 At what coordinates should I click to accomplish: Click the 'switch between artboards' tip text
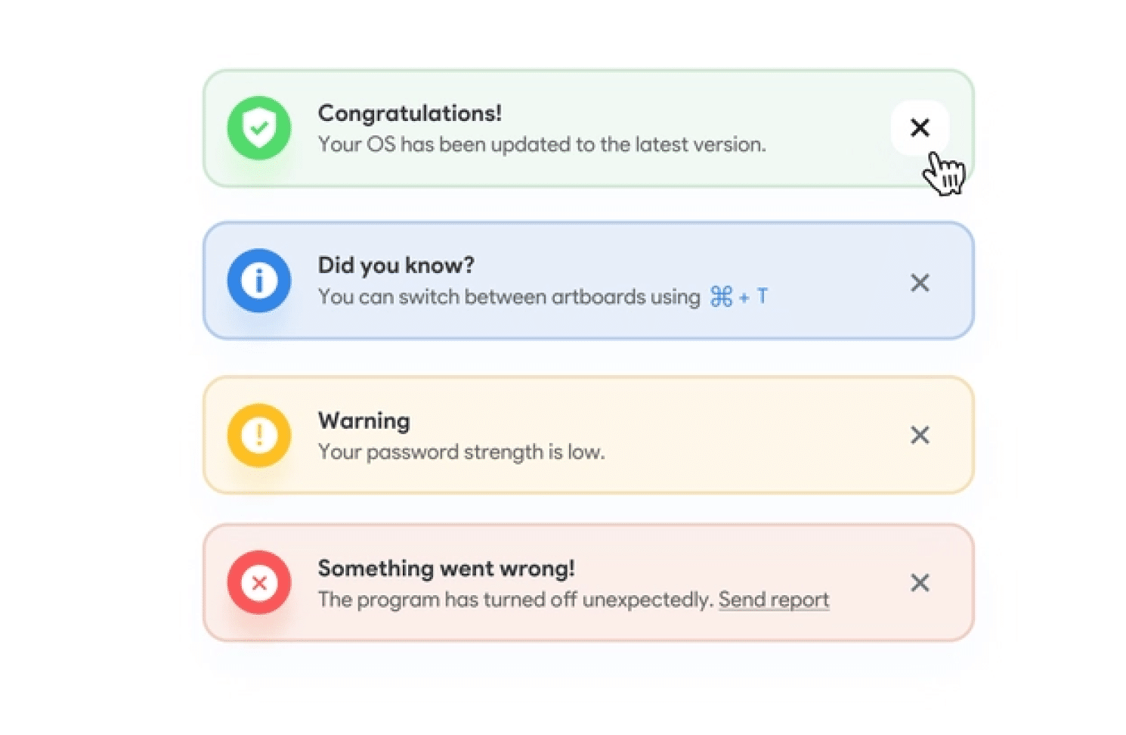pyautogui.click(x=509, y=297)
